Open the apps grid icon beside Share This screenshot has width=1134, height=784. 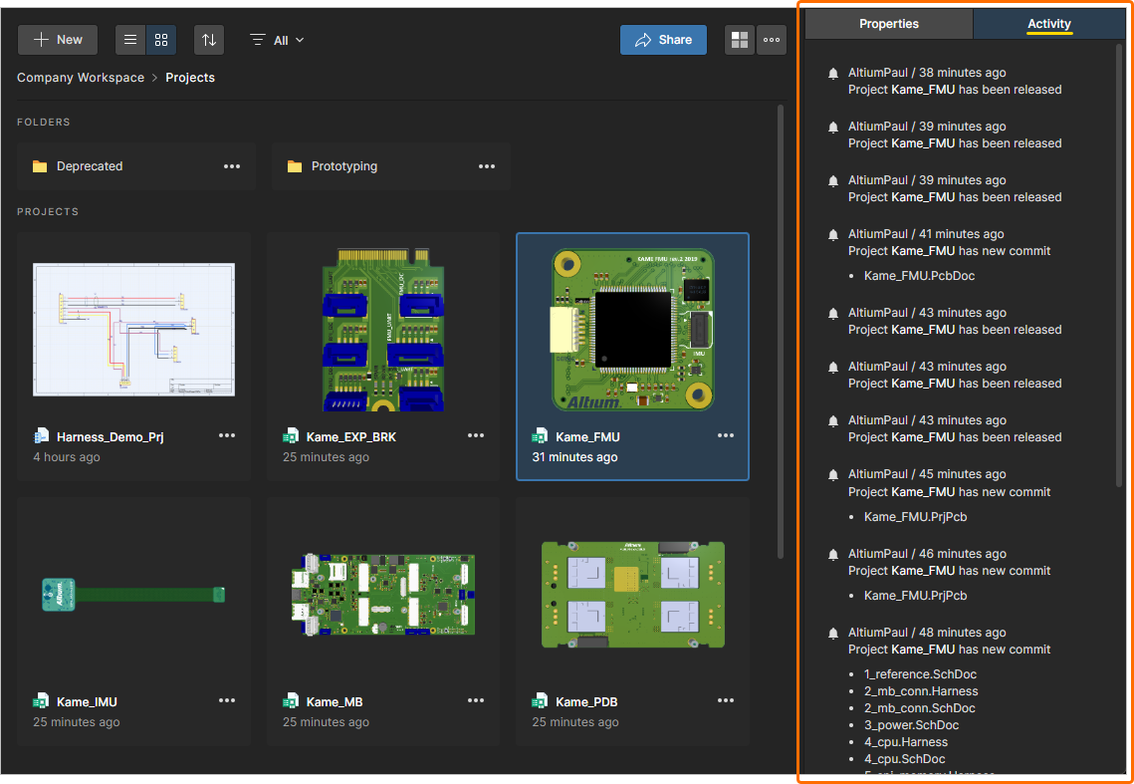coord(739,39)
